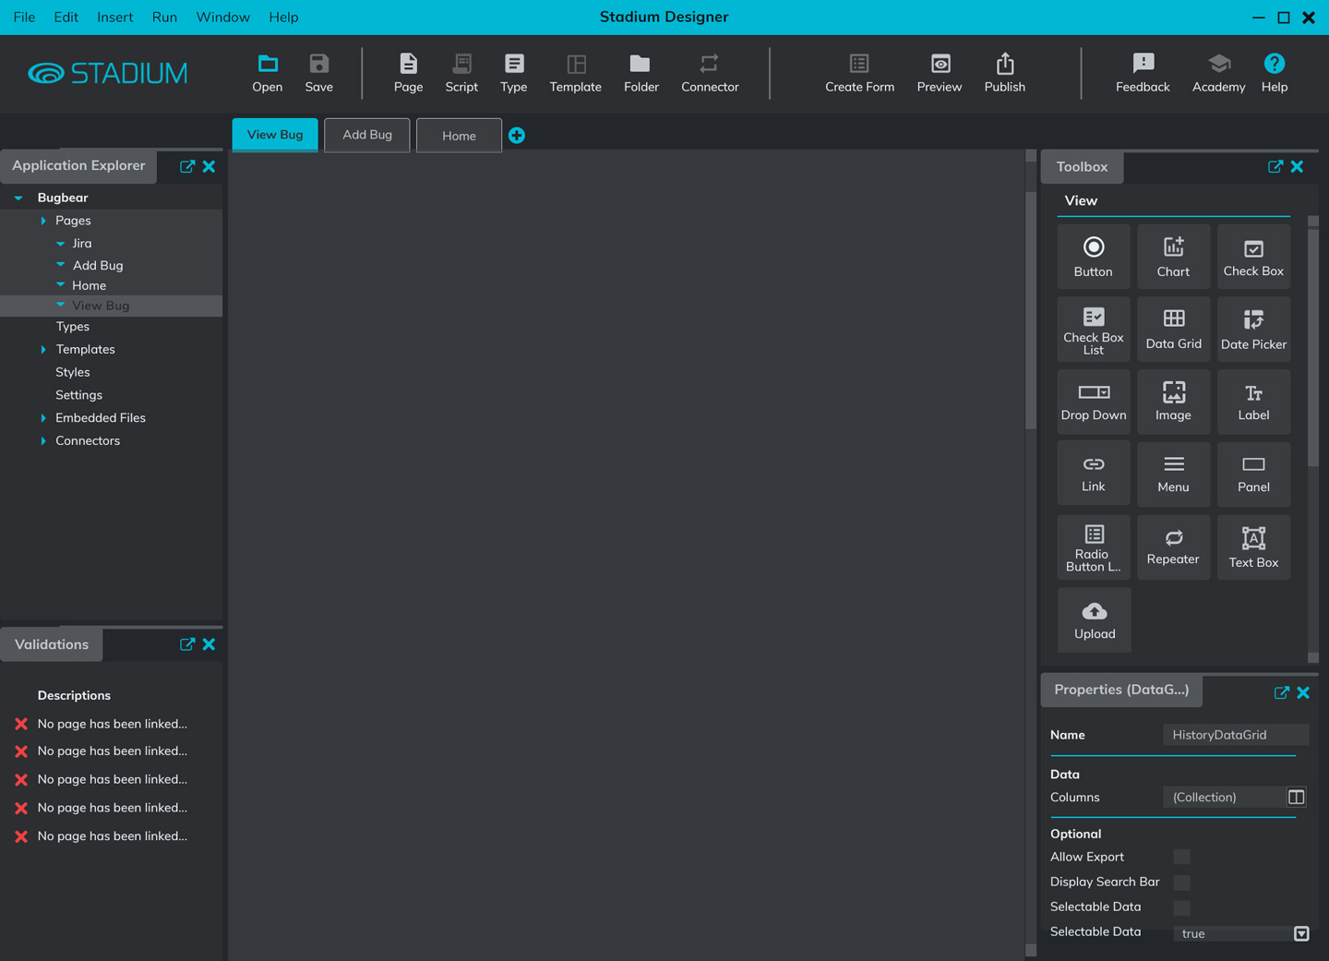
Task: Close the Application Explorer panel
Action: [x=210, y=166]
